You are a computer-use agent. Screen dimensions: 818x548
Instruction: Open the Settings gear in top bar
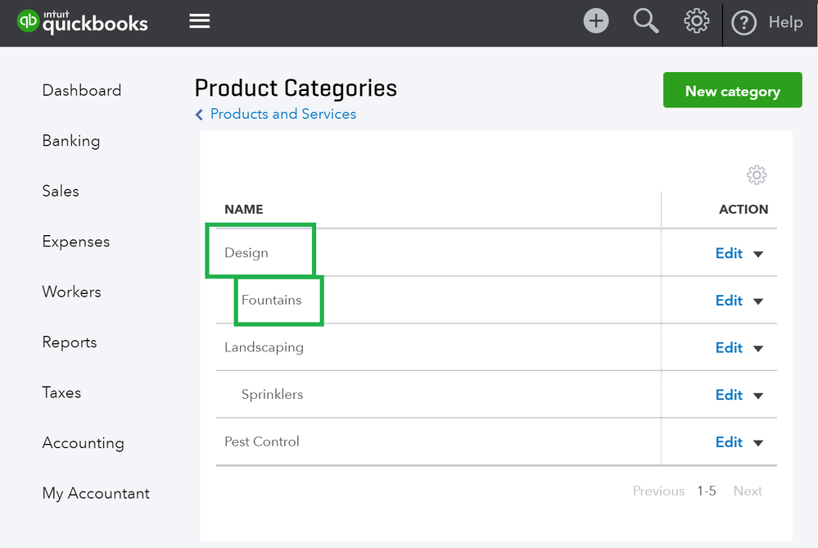696,22
